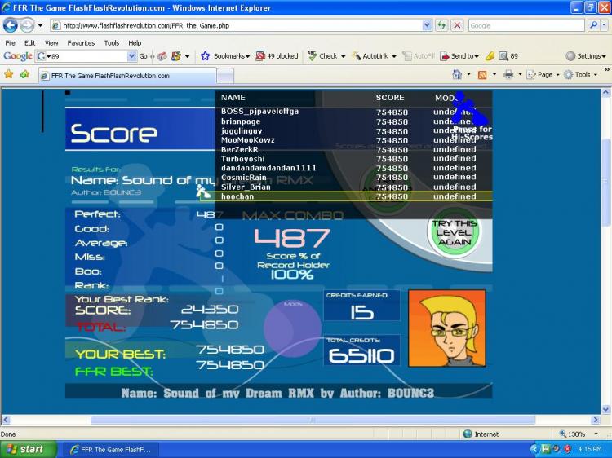Open the View menu
This screenshot has width=612, height=458.
pos(51,43)
